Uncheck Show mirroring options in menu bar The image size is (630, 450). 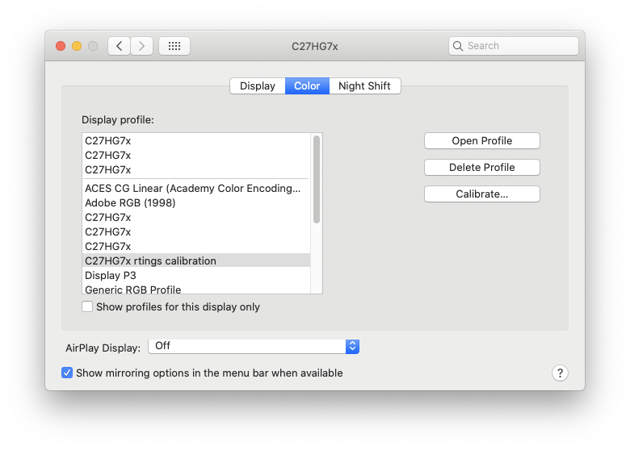point(67,373)
